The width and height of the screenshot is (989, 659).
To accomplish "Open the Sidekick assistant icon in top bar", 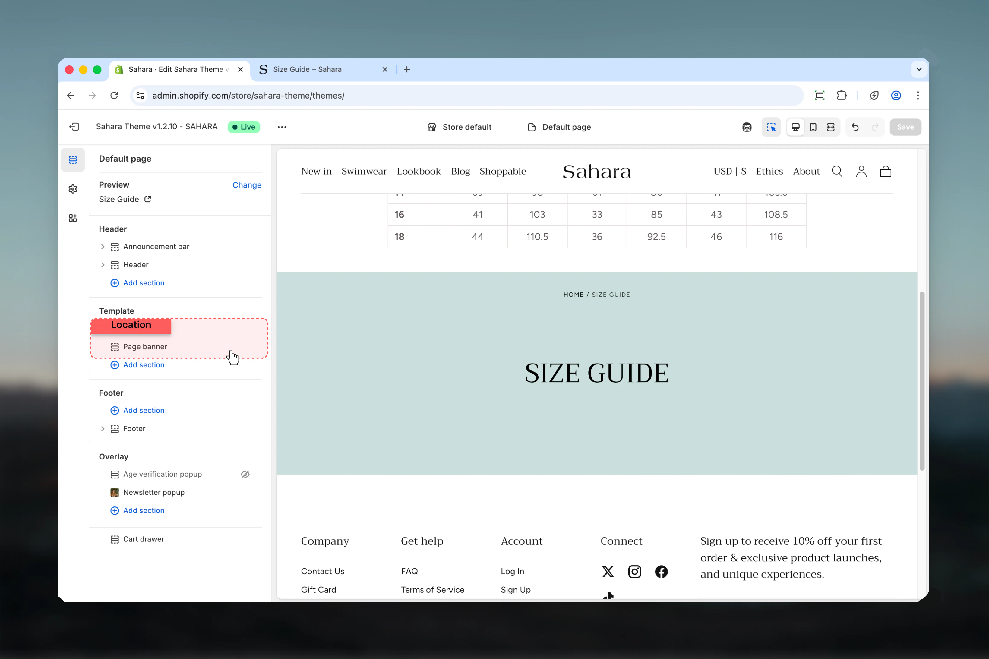I will [x=747, y=127].
